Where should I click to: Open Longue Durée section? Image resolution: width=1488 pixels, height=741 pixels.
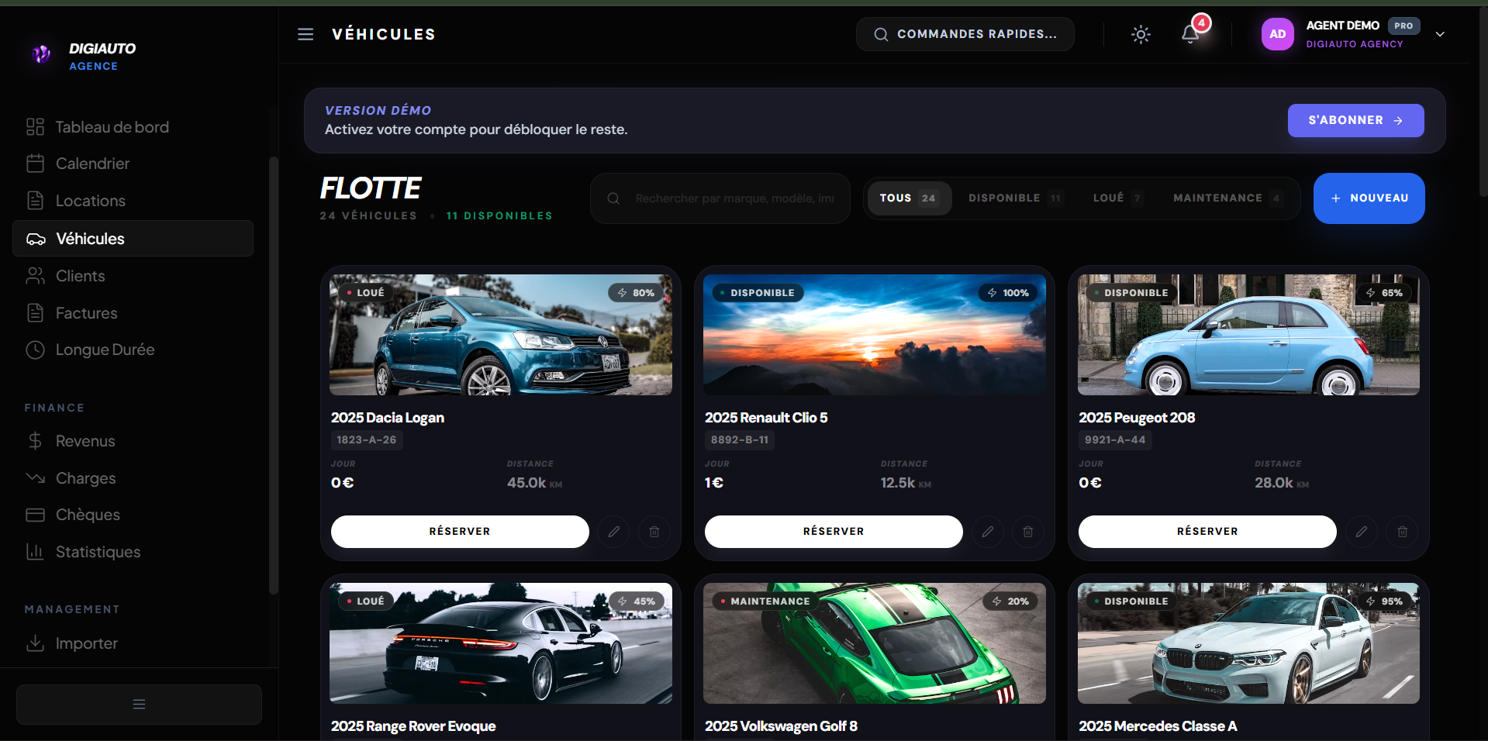133,350
